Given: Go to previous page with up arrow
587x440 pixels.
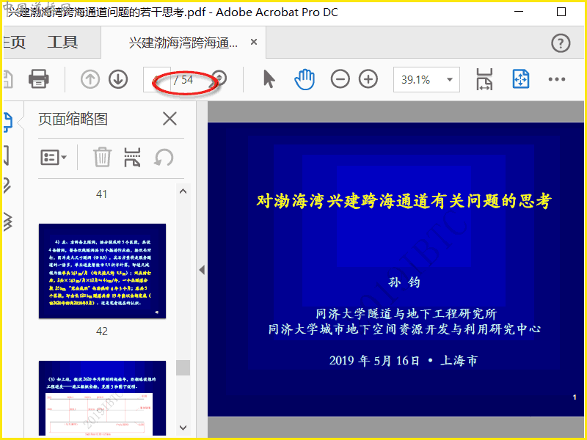Looking at the screenshot, I should [90, 79].
